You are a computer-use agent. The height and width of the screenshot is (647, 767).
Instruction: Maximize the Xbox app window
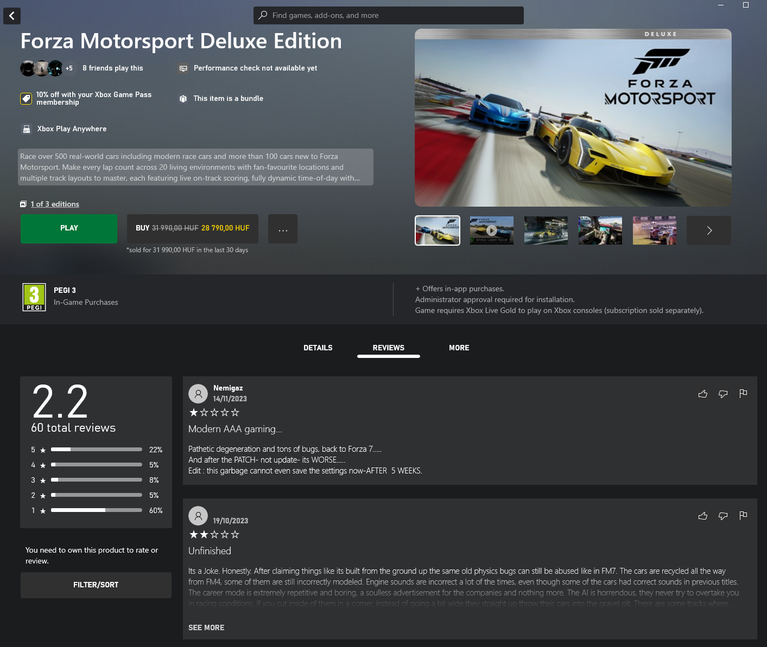[x=746, y=5]
